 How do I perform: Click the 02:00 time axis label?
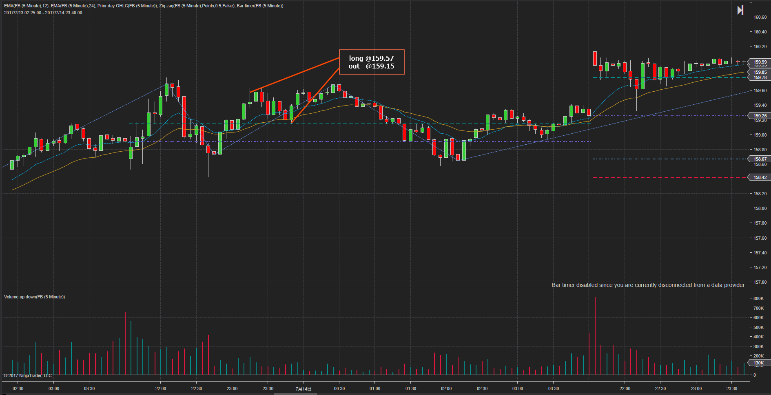point(446,388)
